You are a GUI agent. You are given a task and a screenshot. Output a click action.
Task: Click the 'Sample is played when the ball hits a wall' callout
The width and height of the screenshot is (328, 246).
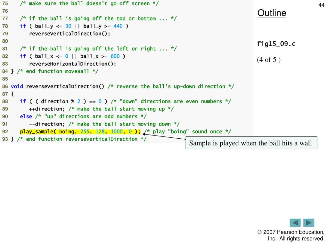[x=251, y=143]
